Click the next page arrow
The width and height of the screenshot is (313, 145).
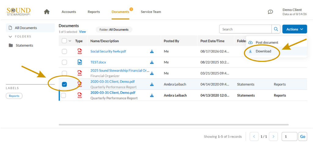click(274, 136)
